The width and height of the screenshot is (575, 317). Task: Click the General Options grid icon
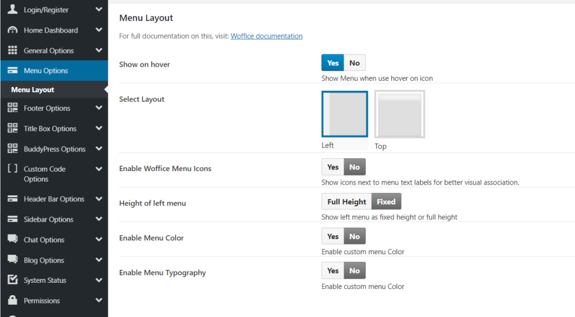(12, 50)
